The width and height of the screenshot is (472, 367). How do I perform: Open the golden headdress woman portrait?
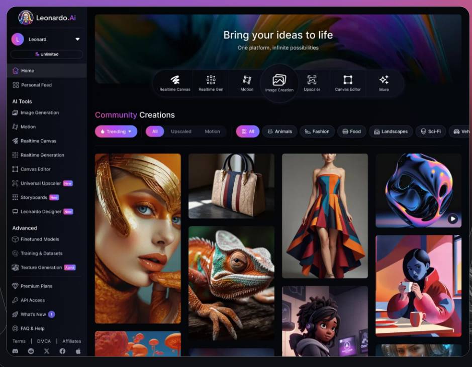(138, 238)
